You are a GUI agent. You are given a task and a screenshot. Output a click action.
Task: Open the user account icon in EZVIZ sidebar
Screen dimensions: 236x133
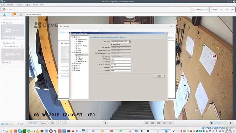4,15
